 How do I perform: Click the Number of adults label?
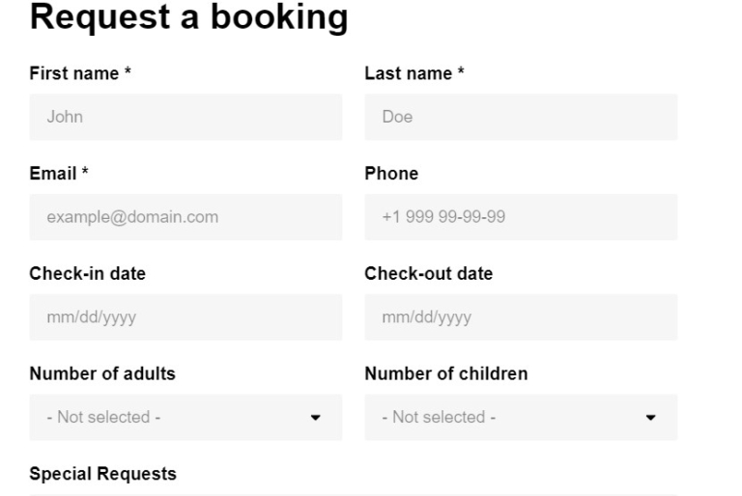102,374
